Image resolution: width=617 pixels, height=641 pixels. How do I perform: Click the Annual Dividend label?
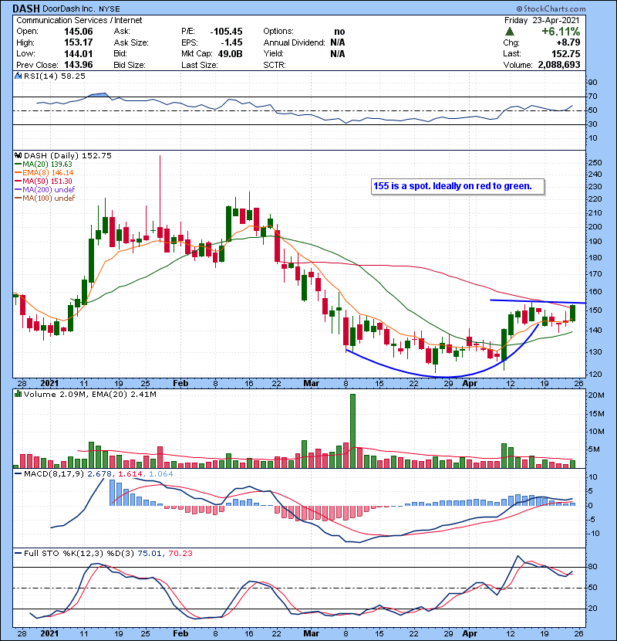[294, 42]
